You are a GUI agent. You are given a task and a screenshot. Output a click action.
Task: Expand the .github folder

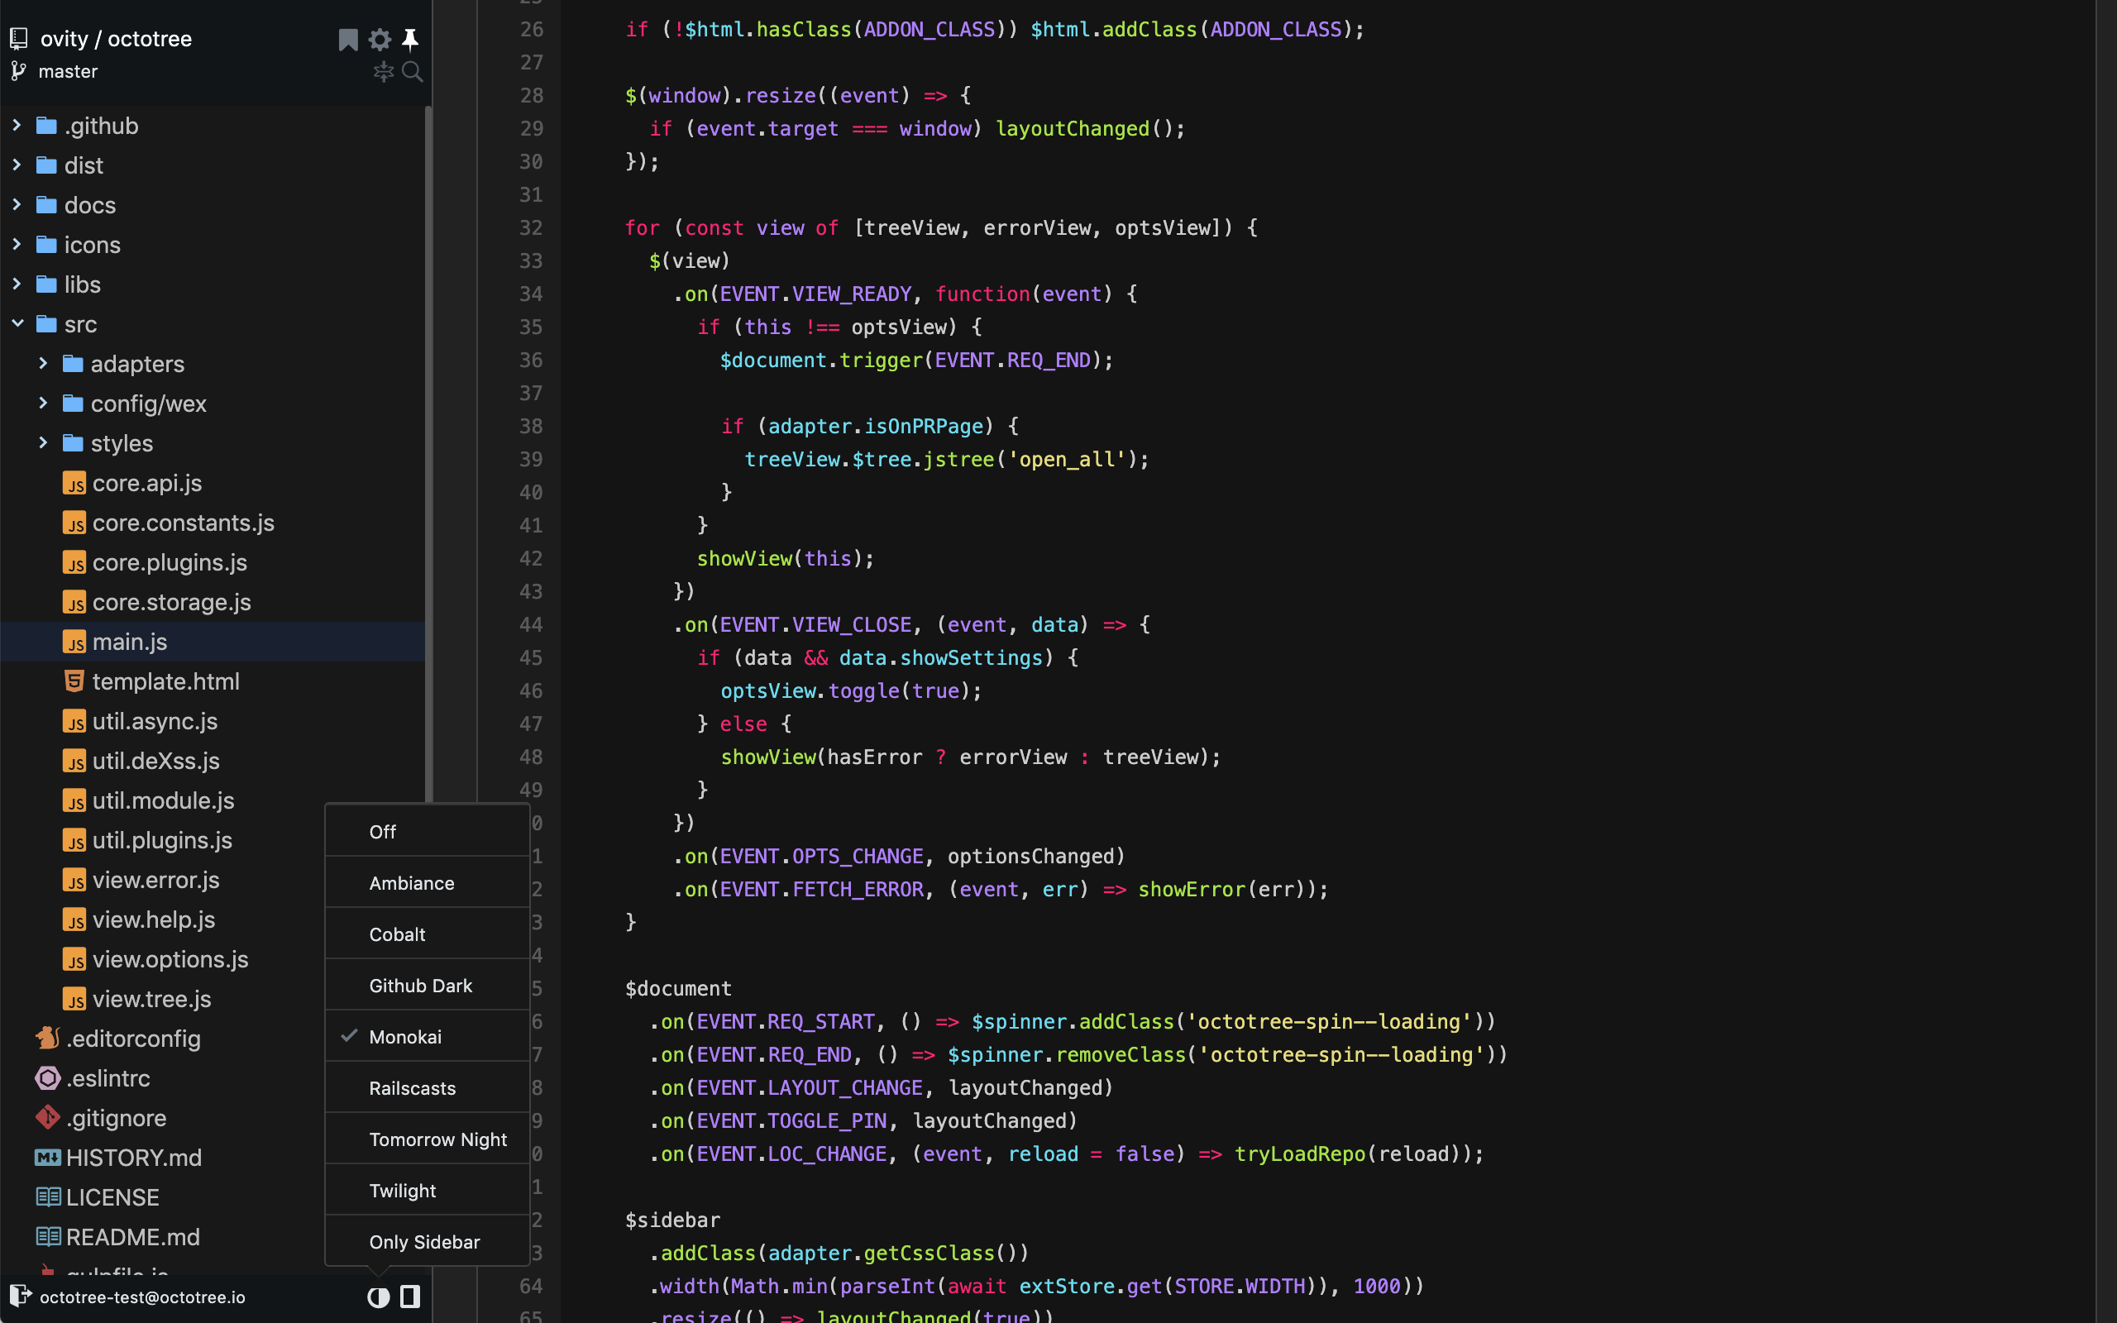click(x=17, y=126)
